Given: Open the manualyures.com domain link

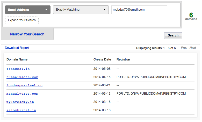Looking at the screenshot, I should (x=22, y=94).
